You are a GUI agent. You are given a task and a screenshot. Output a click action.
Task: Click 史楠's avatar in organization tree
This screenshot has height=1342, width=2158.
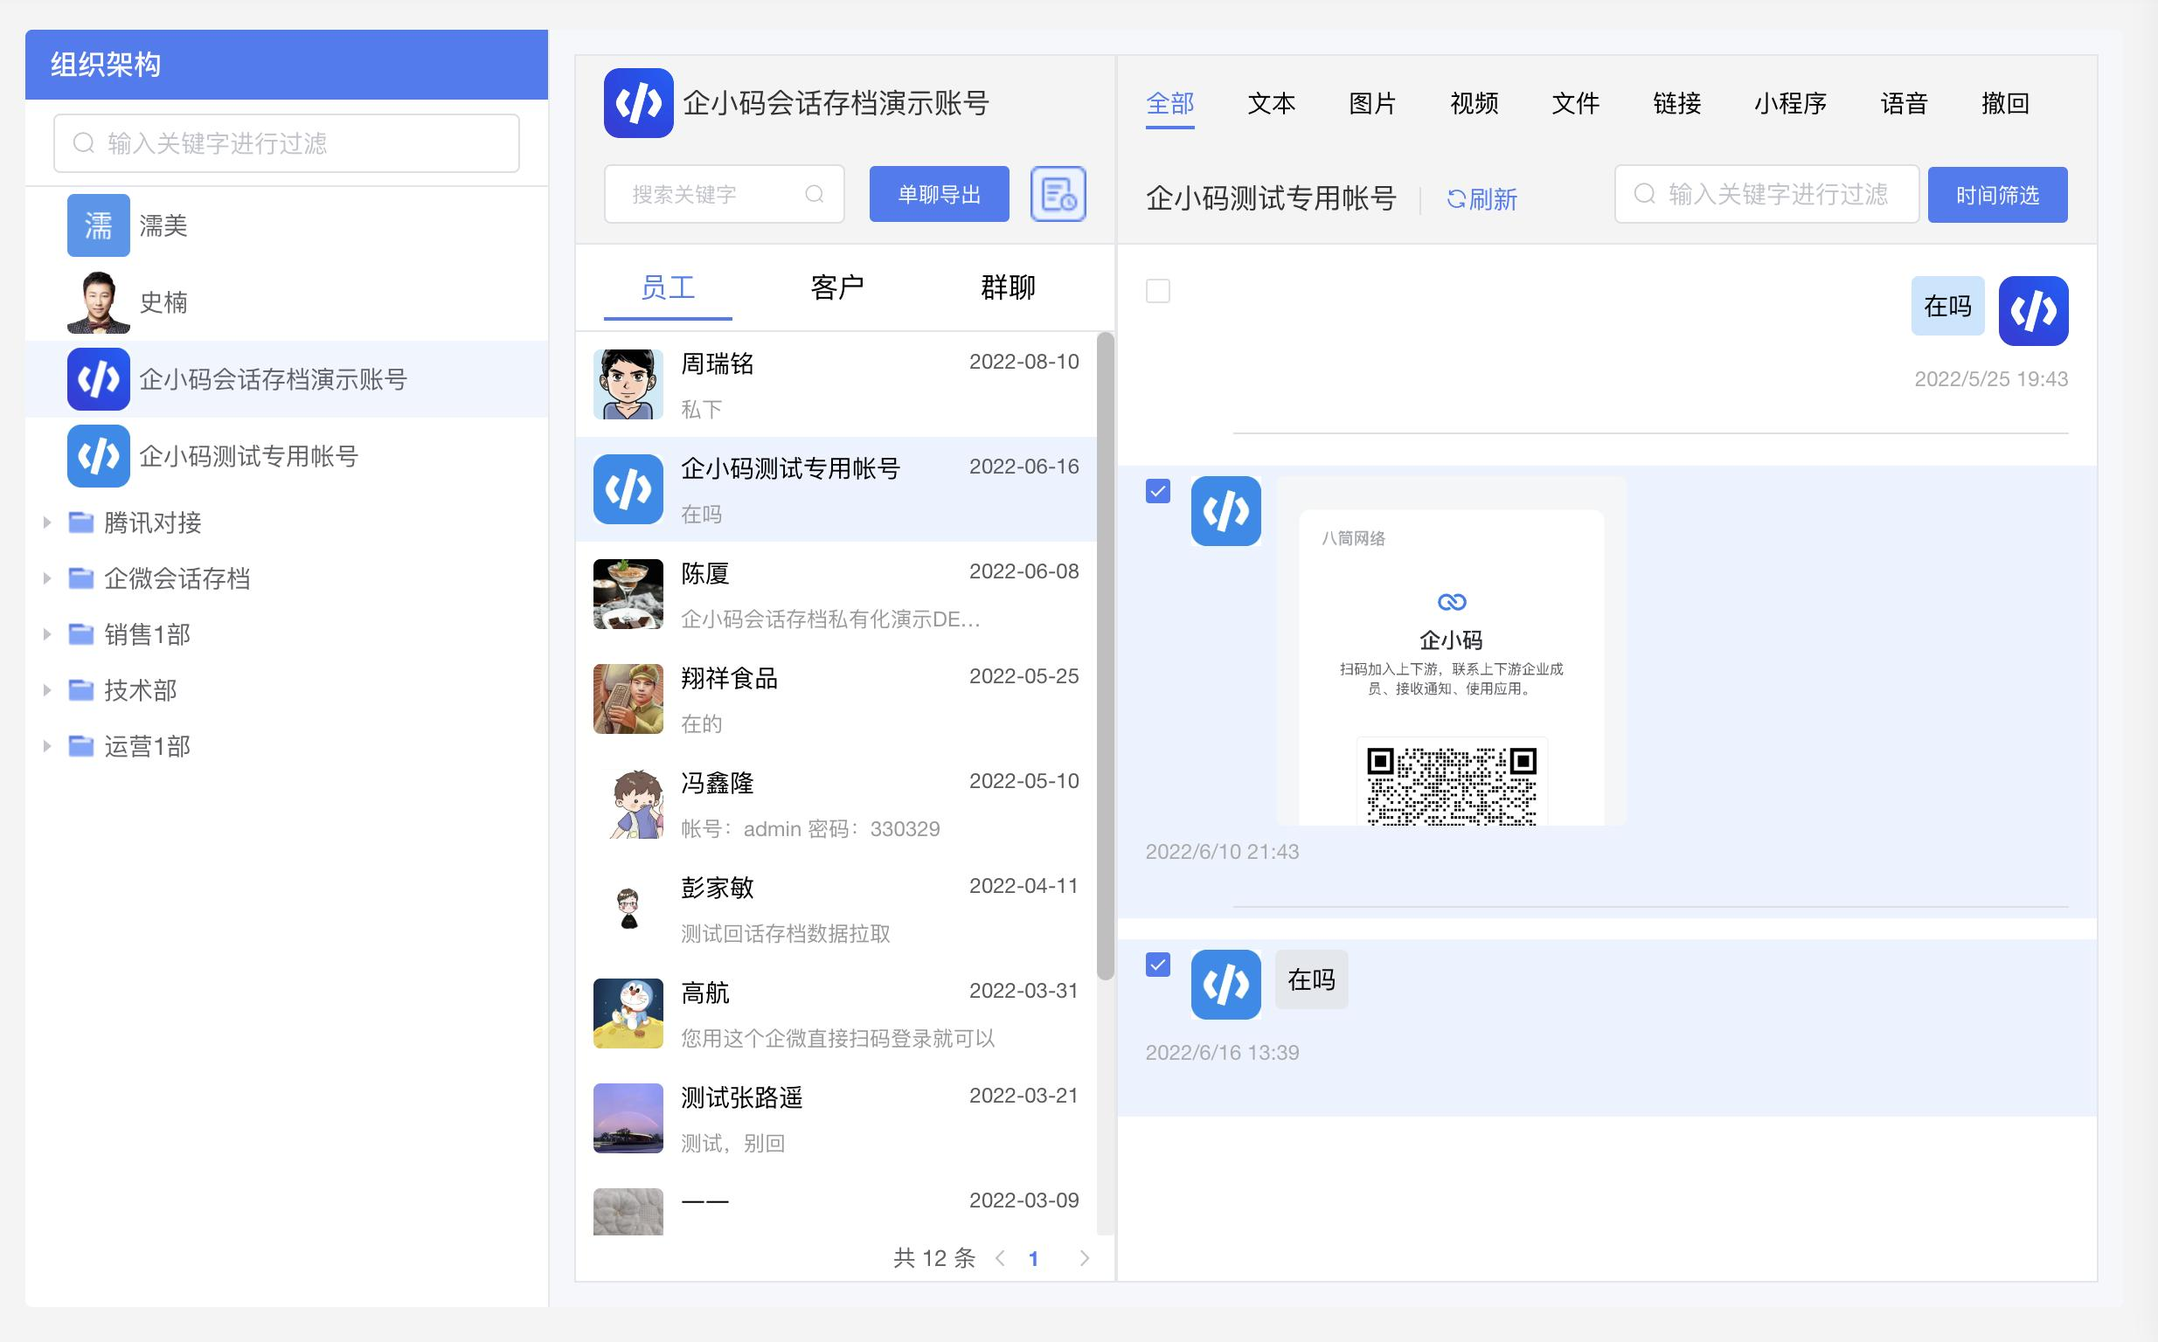99,302
